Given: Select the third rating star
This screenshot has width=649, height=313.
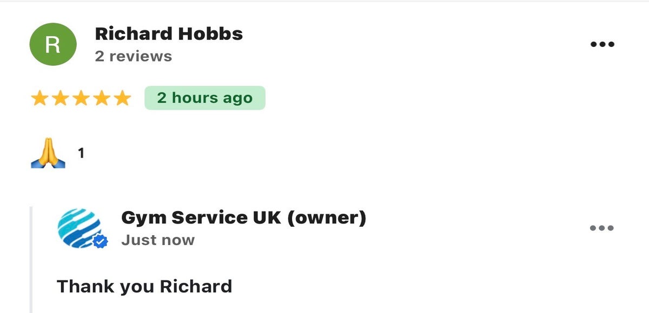Looking at the screenshot, I should [x=81, y=98].
